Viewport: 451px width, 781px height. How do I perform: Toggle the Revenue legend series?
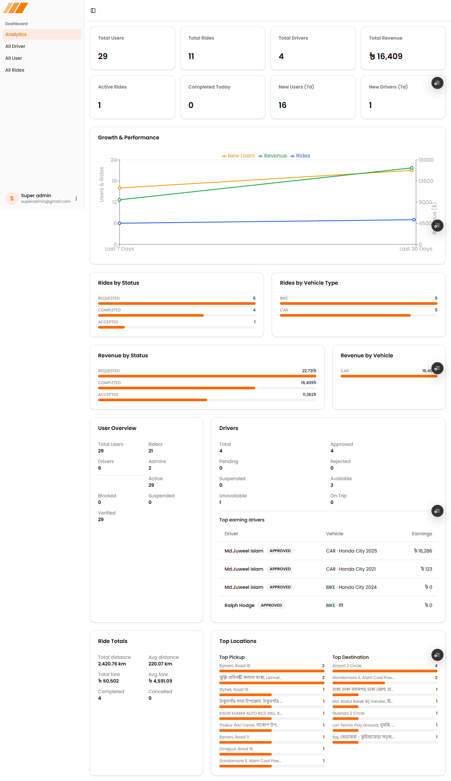[x=273, y=156]
